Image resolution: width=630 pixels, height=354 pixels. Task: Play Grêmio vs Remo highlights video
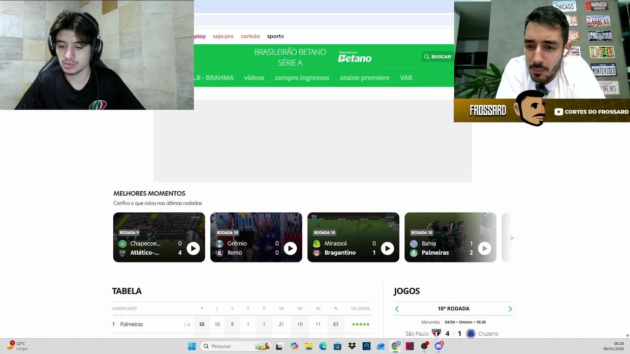pos(290,248)
